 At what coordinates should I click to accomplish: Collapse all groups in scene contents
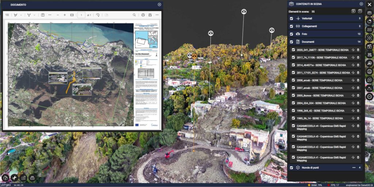(x=360, y=11)
